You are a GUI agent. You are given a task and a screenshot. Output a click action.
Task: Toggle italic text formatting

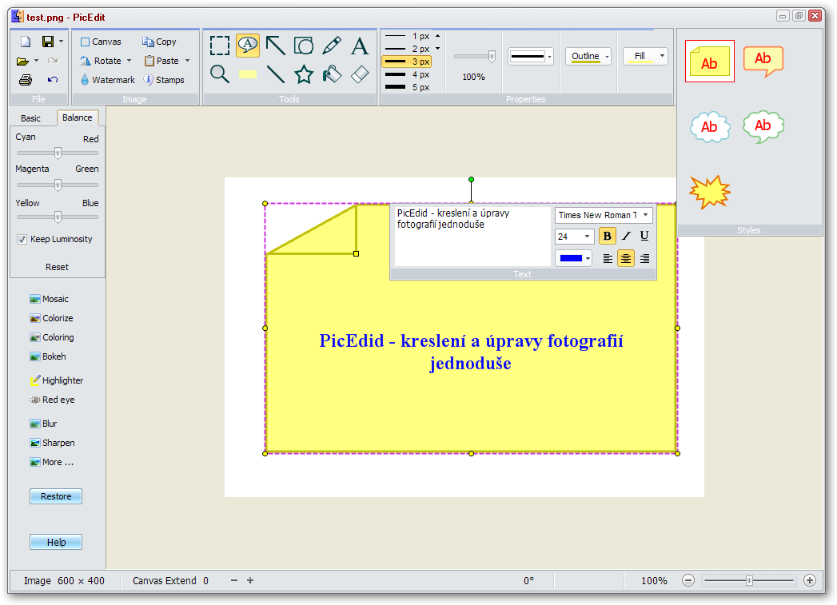click(x=626, y=236)
